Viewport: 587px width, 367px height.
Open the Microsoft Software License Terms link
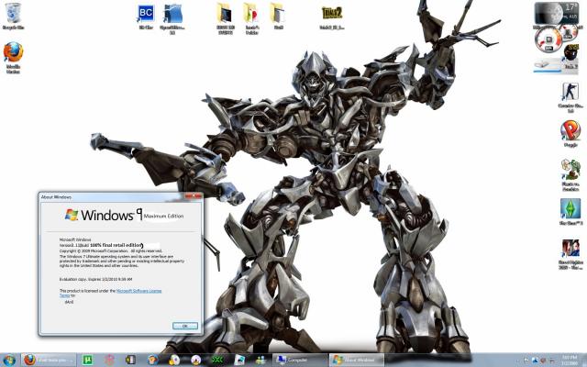138,291
